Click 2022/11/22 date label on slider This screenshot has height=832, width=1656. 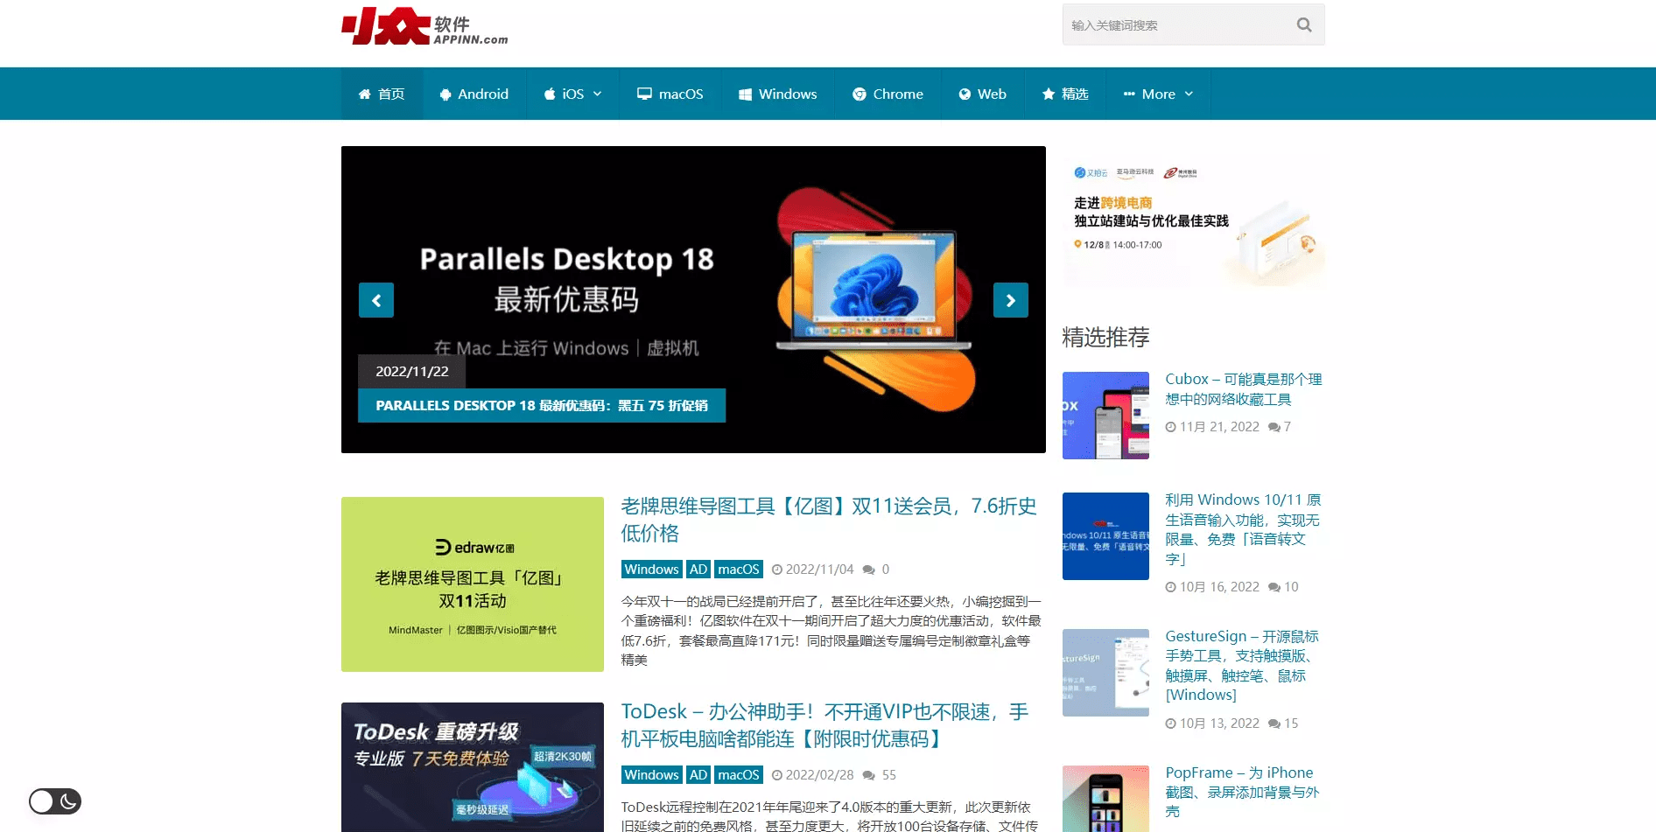coord(411,371)
